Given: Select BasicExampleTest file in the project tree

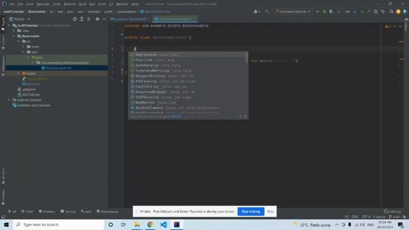Looking at the screenshot, I should [56, 68].
